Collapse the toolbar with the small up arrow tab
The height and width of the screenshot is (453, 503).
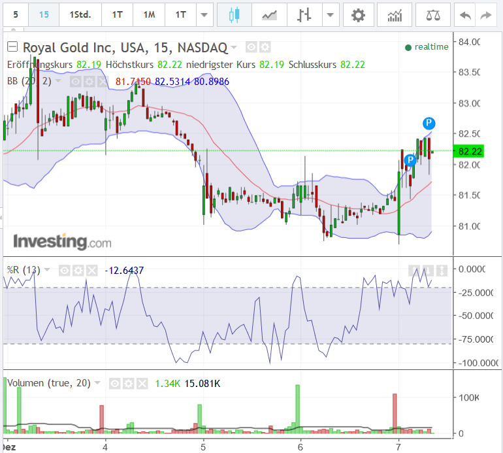[13, 29]
